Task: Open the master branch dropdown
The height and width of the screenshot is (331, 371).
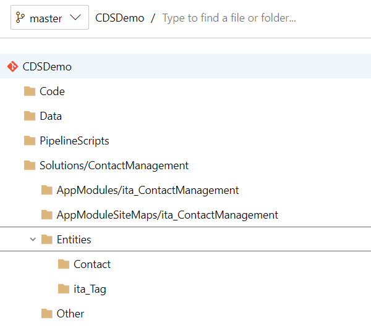Action: pos(49,17)
